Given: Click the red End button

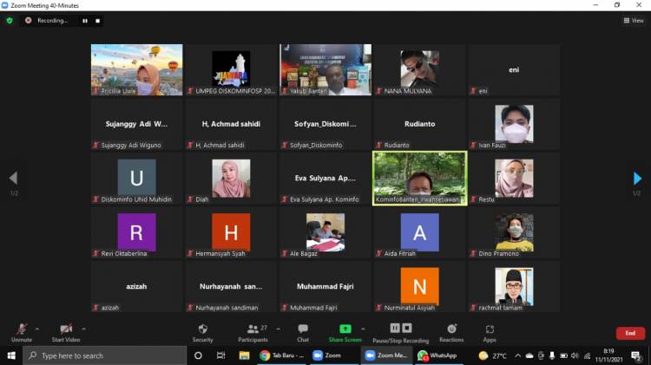Looking at the screenshot, I should (630, 333).
